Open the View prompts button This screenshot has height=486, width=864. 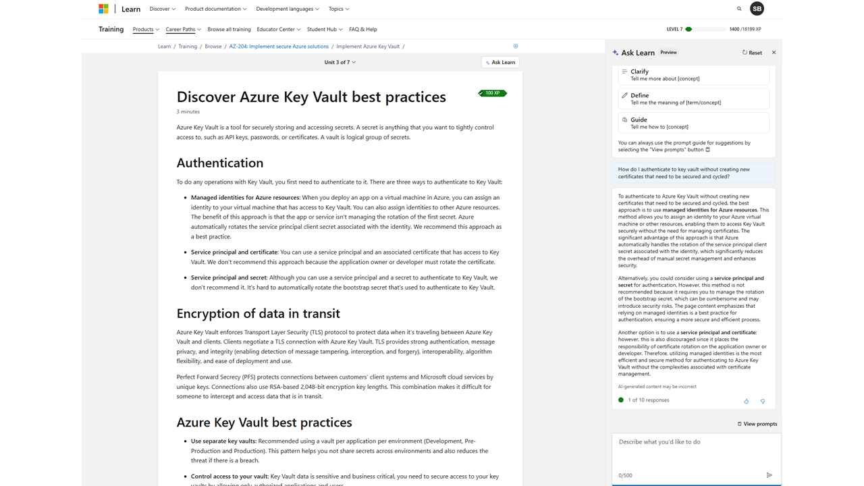click(757, 424)
